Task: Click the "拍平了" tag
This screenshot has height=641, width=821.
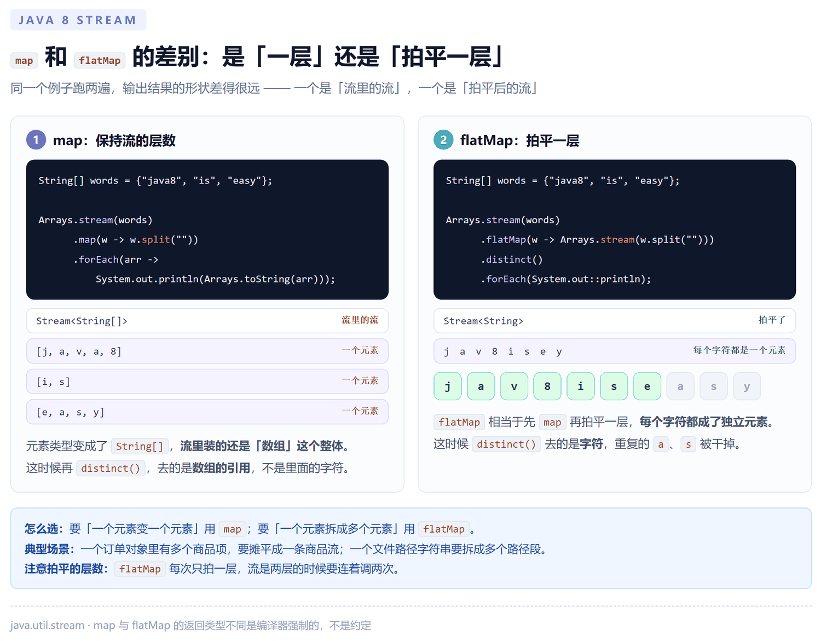Action: click(772, 320)
